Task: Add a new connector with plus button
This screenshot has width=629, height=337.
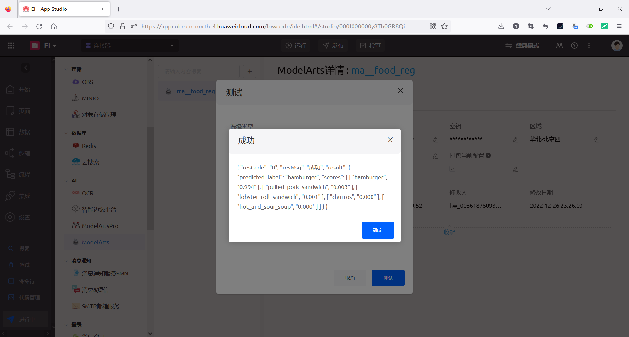Action: [250, 71]
